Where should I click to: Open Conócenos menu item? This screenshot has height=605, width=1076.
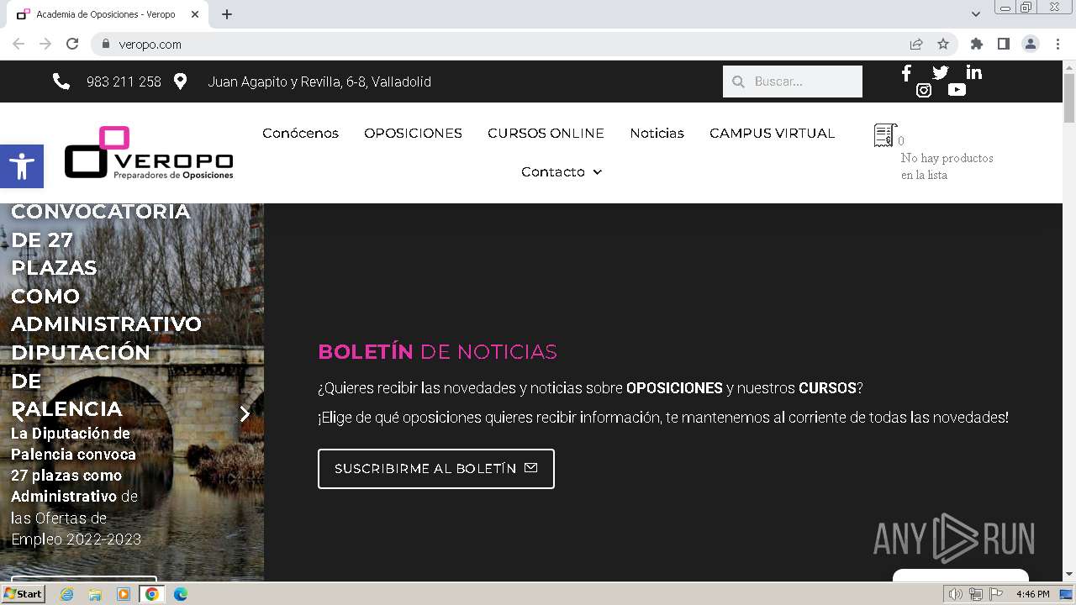300,133
